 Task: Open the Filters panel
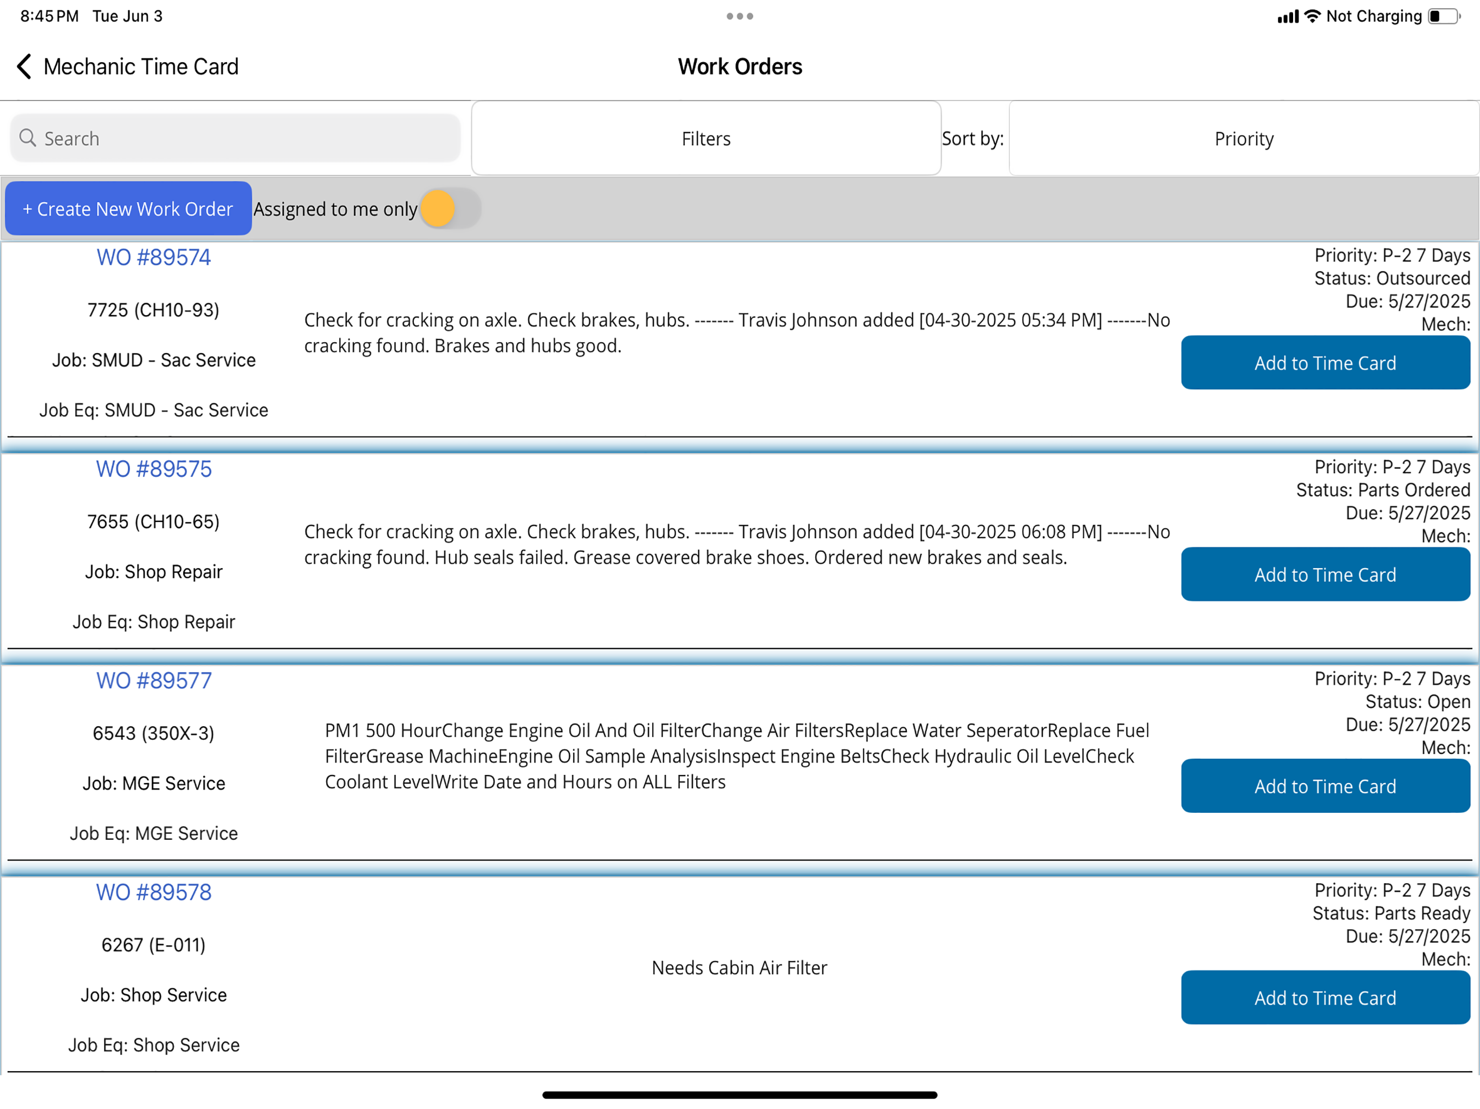point(706,139)
